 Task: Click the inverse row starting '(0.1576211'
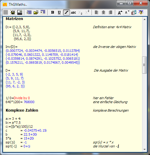point(43,62)
